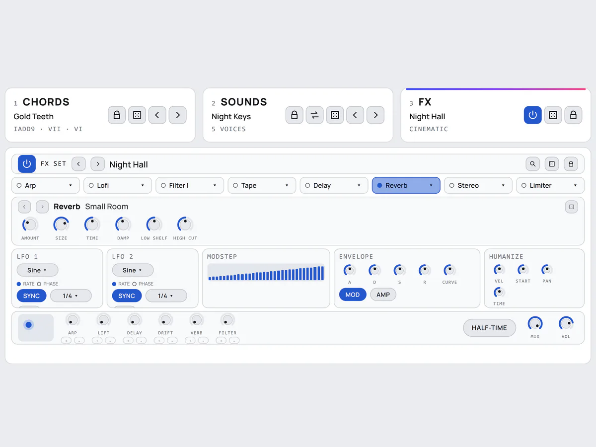Click the plus button under VERB knob
Image resolution: width=596 pixels, height=447 pixels.
(190, 341)
